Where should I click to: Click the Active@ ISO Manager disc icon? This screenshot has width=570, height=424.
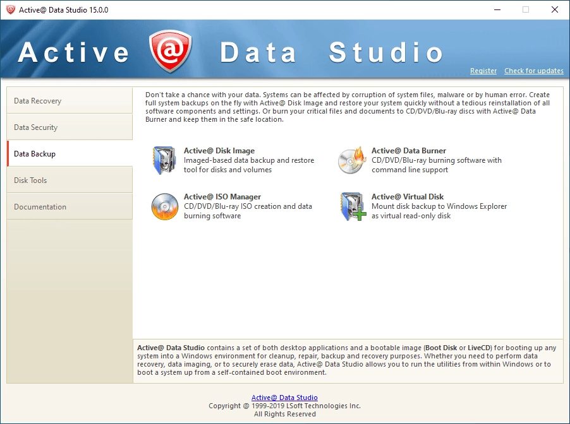165,206
